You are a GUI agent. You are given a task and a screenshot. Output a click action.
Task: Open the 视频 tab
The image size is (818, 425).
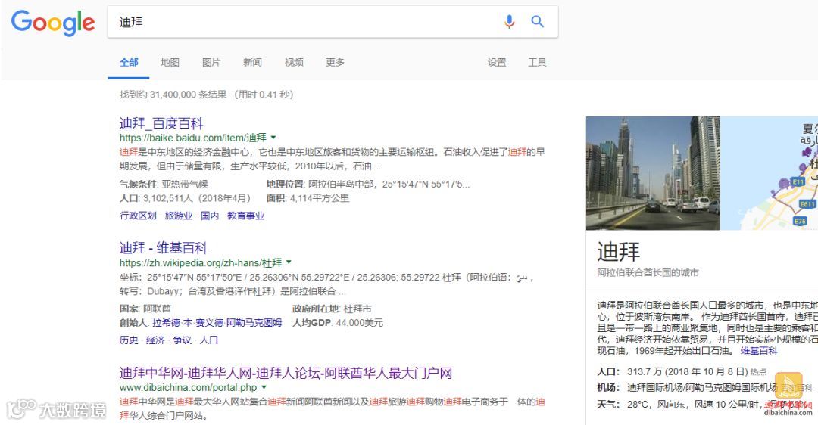click(294, 63)
